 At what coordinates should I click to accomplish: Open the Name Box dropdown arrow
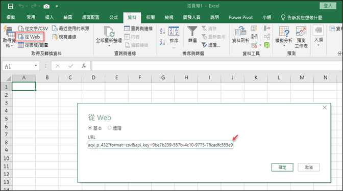coord(36,66)
